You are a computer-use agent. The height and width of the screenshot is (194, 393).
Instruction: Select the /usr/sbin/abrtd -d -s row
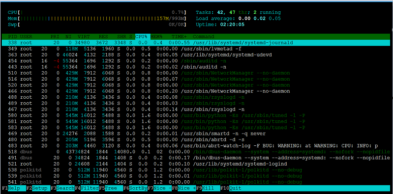[x=196, y=139]
